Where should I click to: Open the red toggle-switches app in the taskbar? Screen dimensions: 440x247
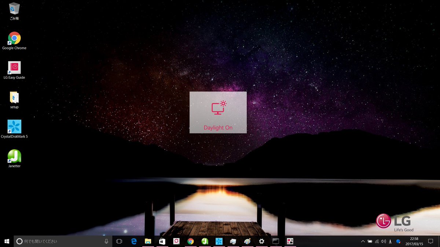[x=290, y=241]
